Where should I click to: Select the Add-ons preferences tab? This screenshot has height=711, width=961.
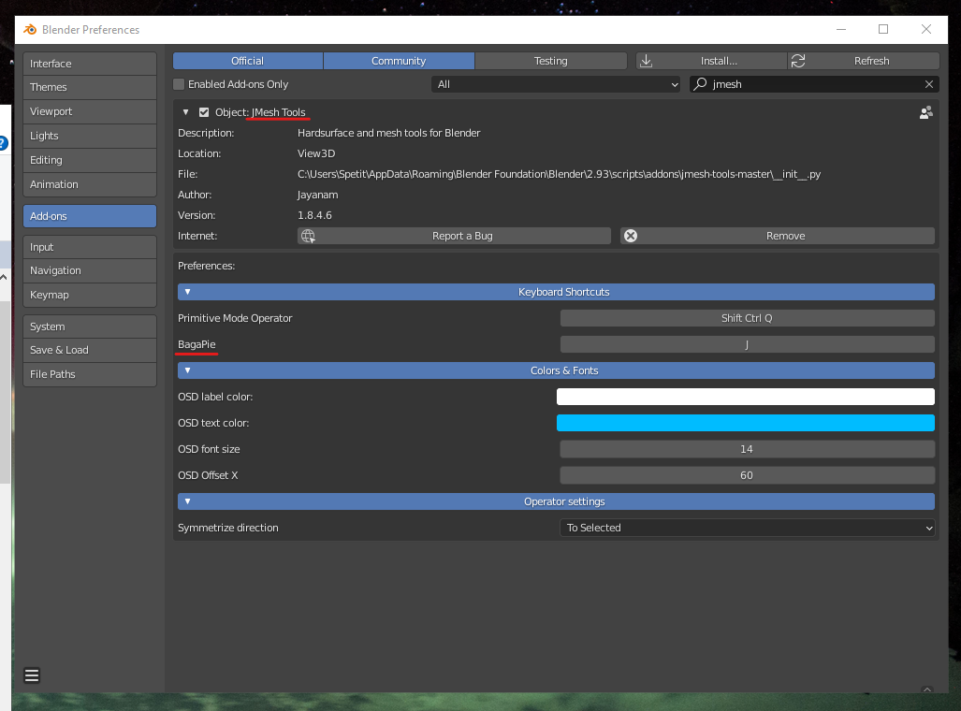(x=90, y=216)
